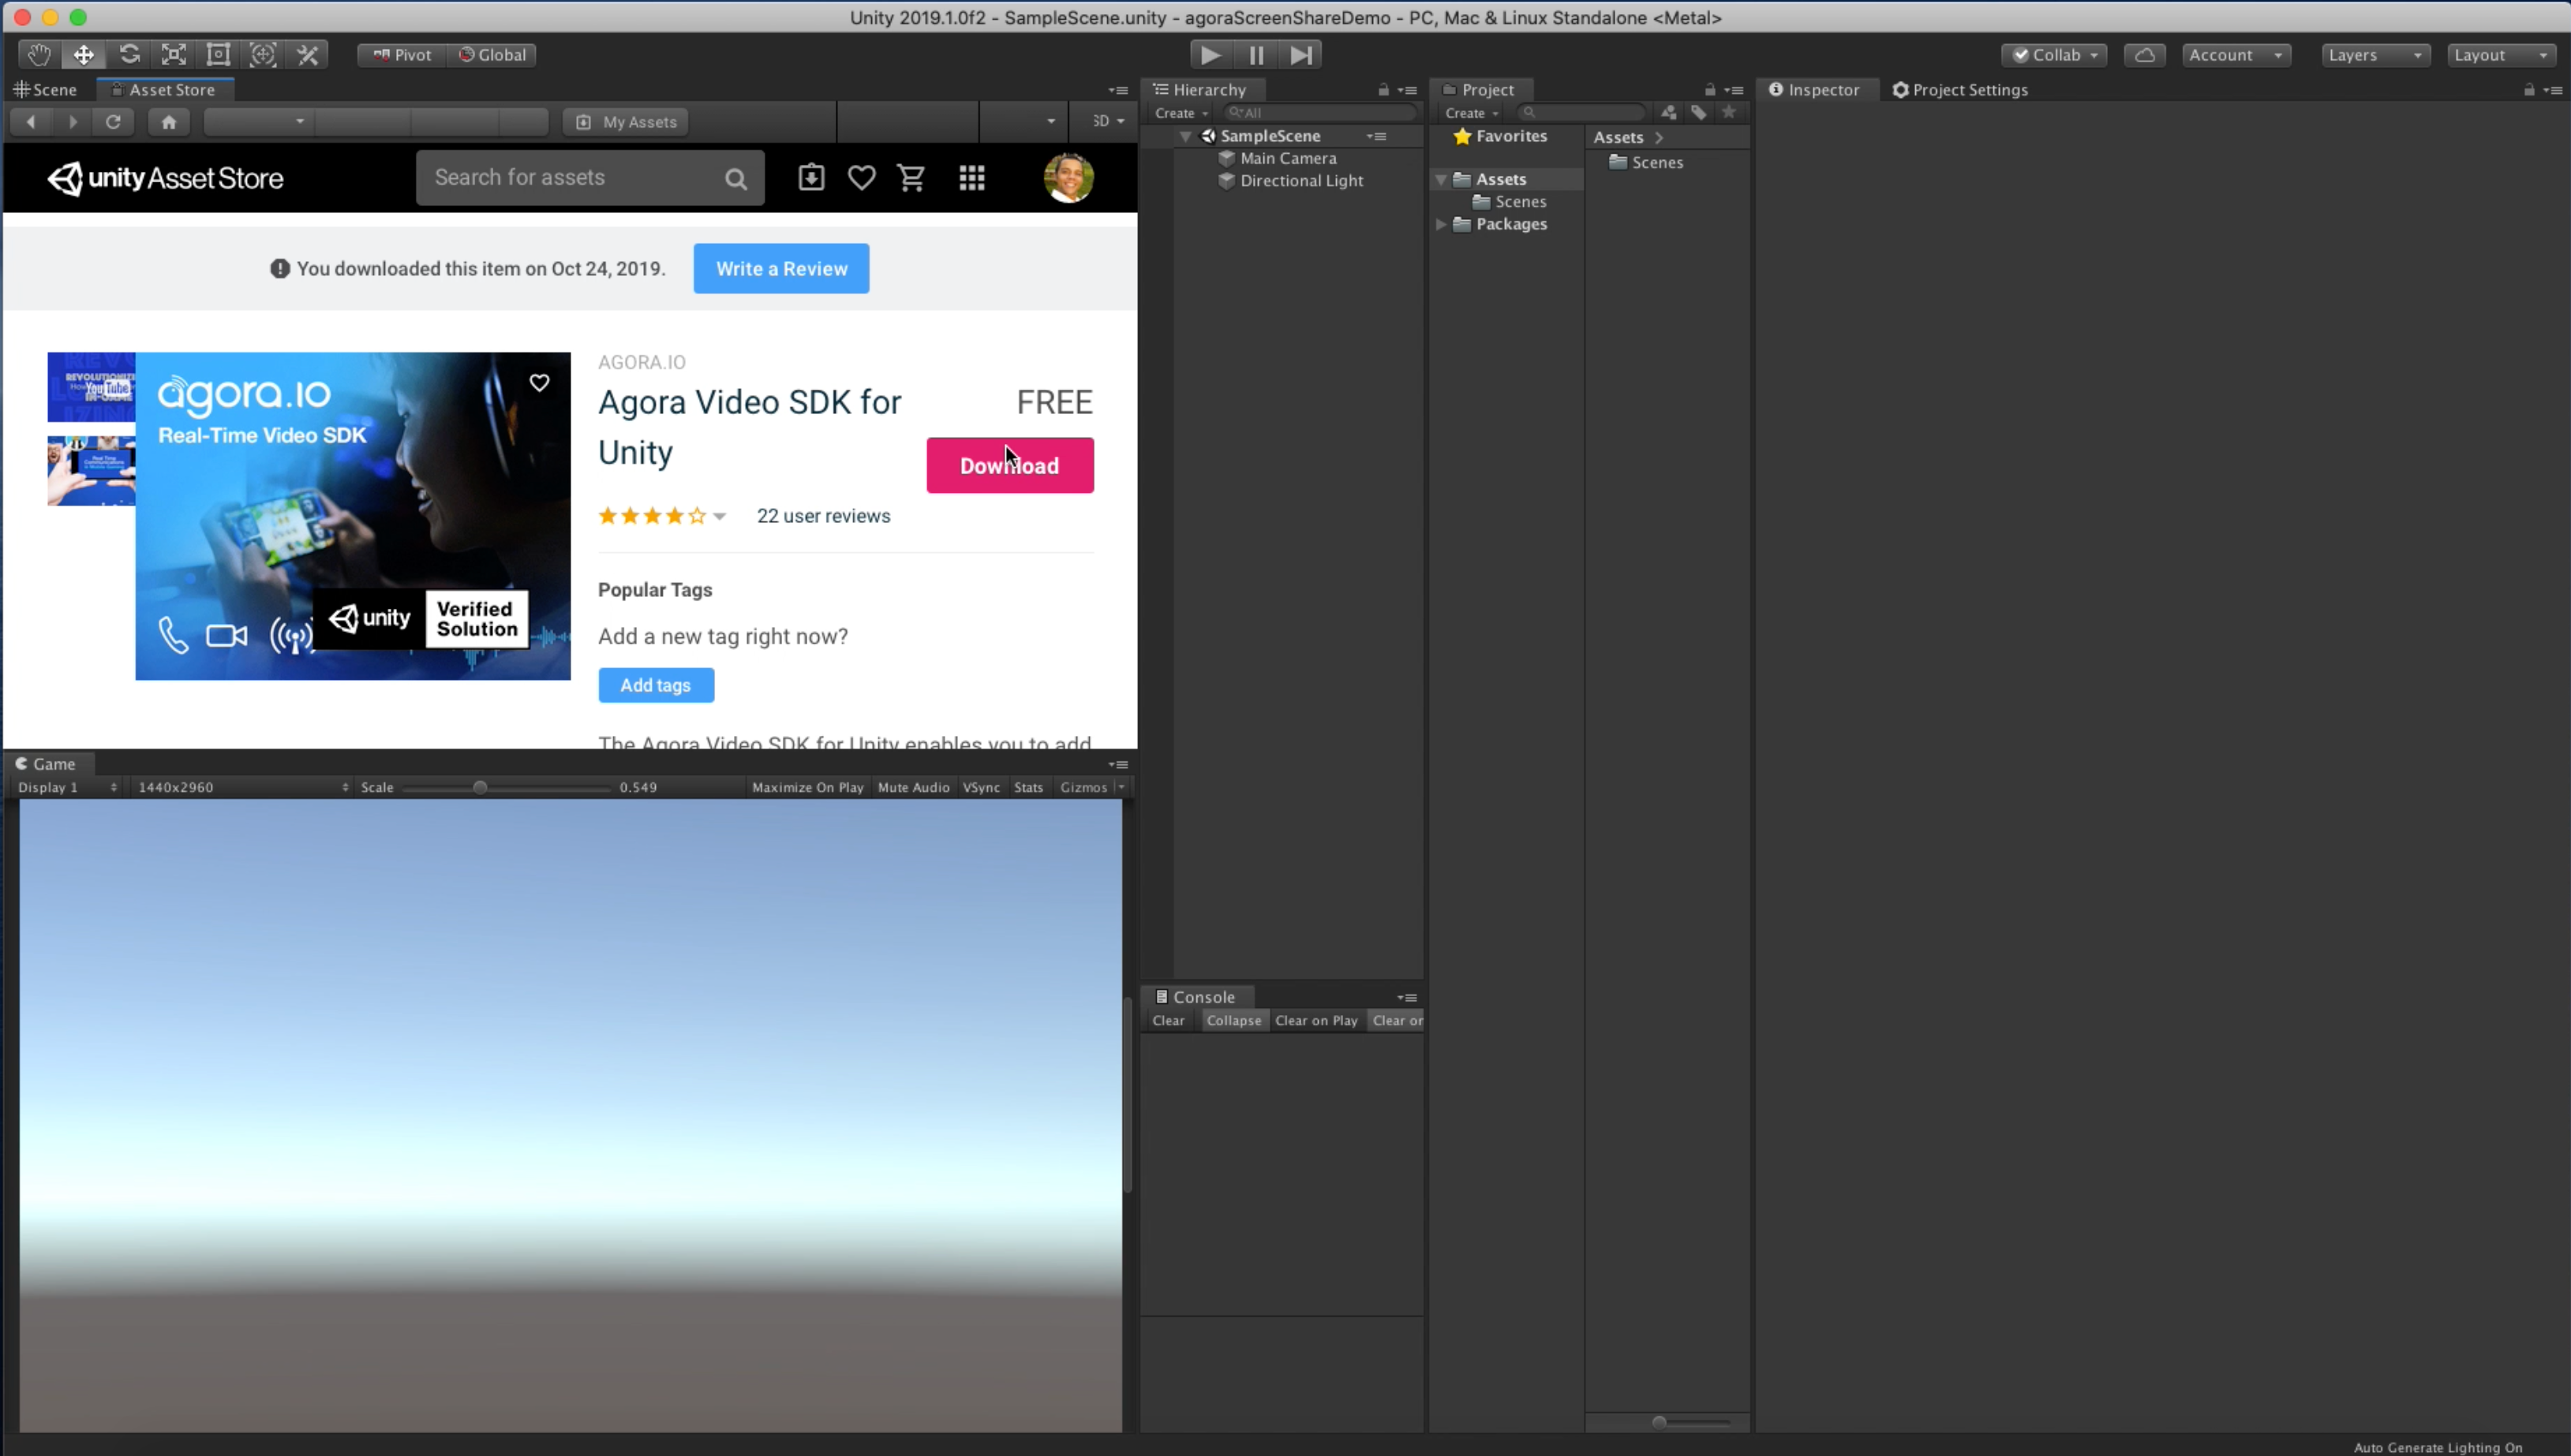Image resolution: width=2571 pixels, height=1456 pixels.
Task: Open the Layout dropdown
Action: tap(2501, 55)
